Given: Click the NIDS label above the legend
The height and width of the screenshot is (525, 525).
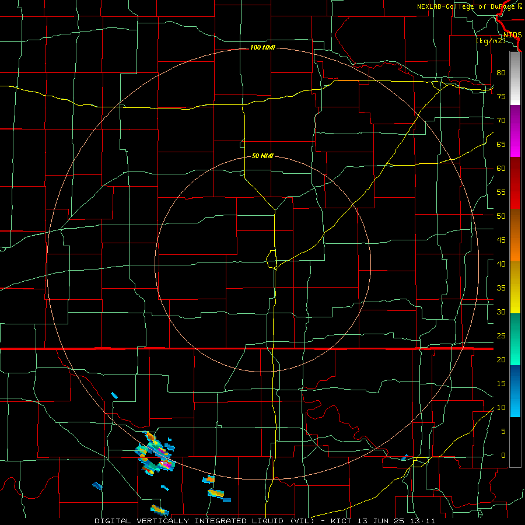Looking at the screenshot, I should (x=512, y=35).
